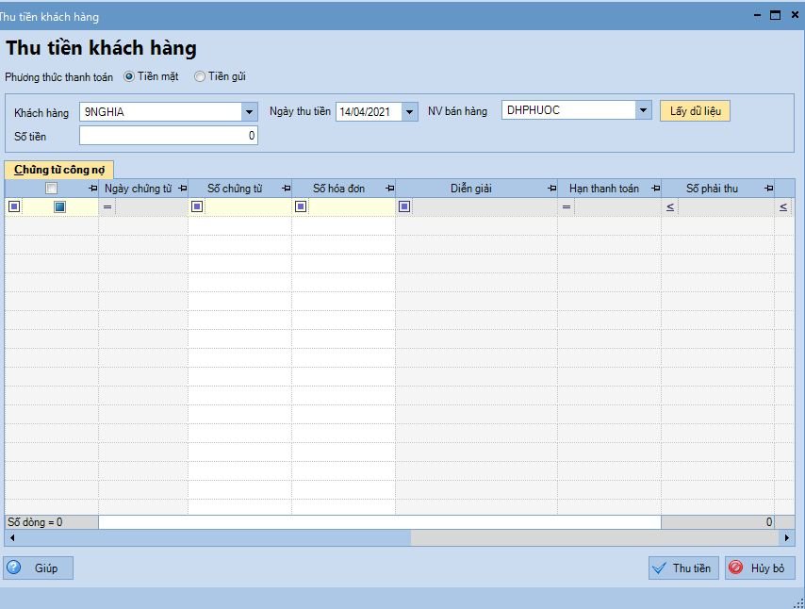The width and height of the screenshot is (805, 609).
Task: Pin the Số hóa đơn column
Action: tap(390, 189)
